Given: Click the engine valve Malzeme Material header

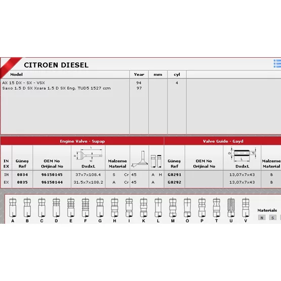Looking at the screenshot, I should click(117, 164).
